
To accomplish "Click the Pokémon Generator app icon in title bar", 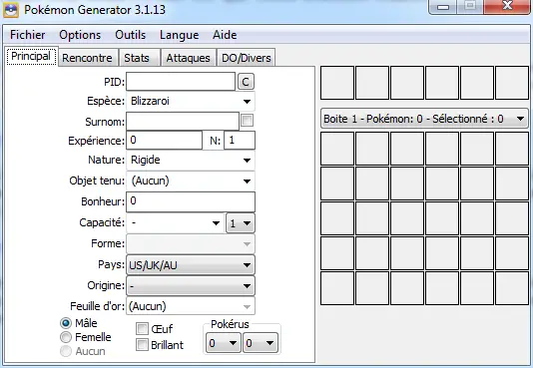I will tap(11, 10).
